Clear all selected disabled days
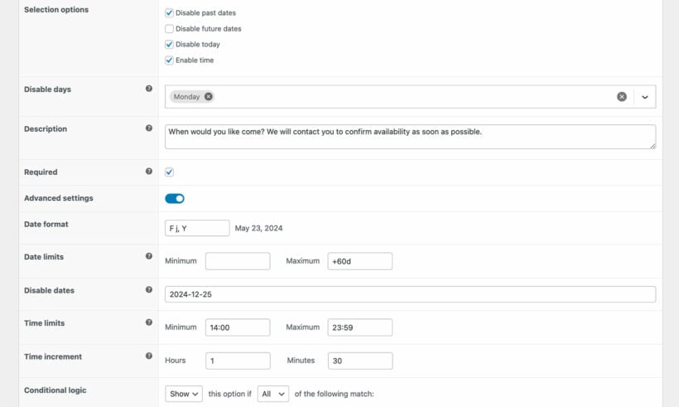The image size is (679, 407). [x=621, y=97]
